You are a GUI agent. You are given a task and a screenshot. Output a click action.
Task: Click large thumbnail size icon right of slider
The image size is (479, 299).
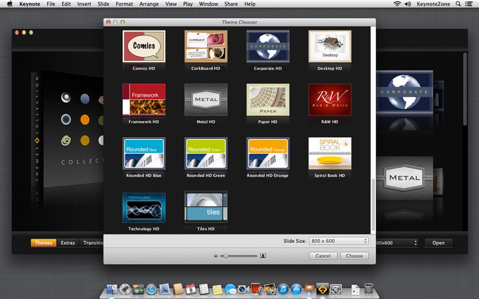[x=263, y=256]
